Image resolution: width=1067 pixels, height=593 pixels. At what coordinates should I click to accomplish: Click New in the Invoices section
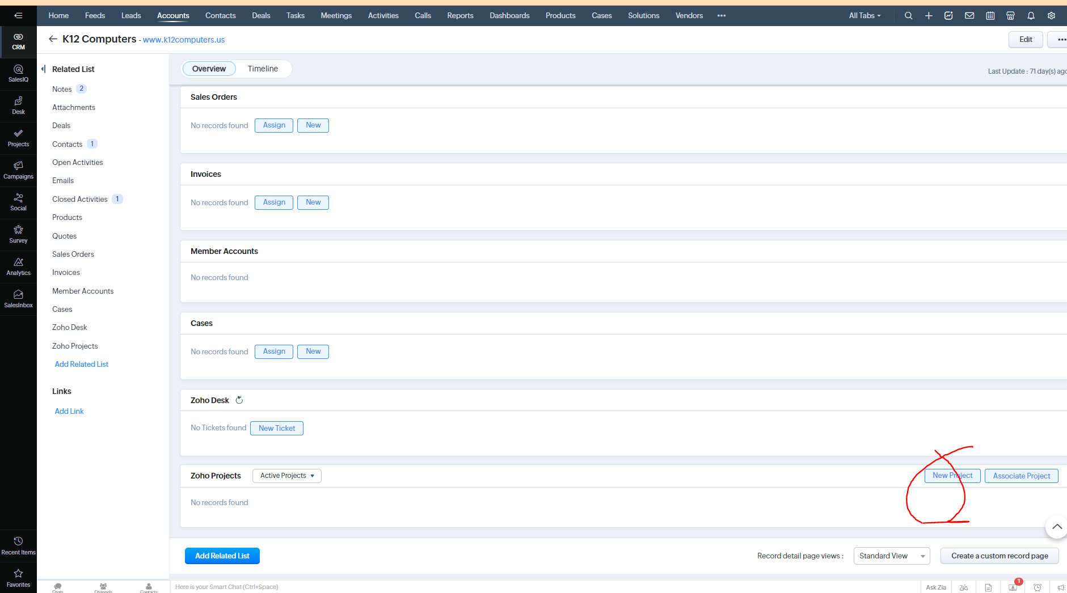313,202
